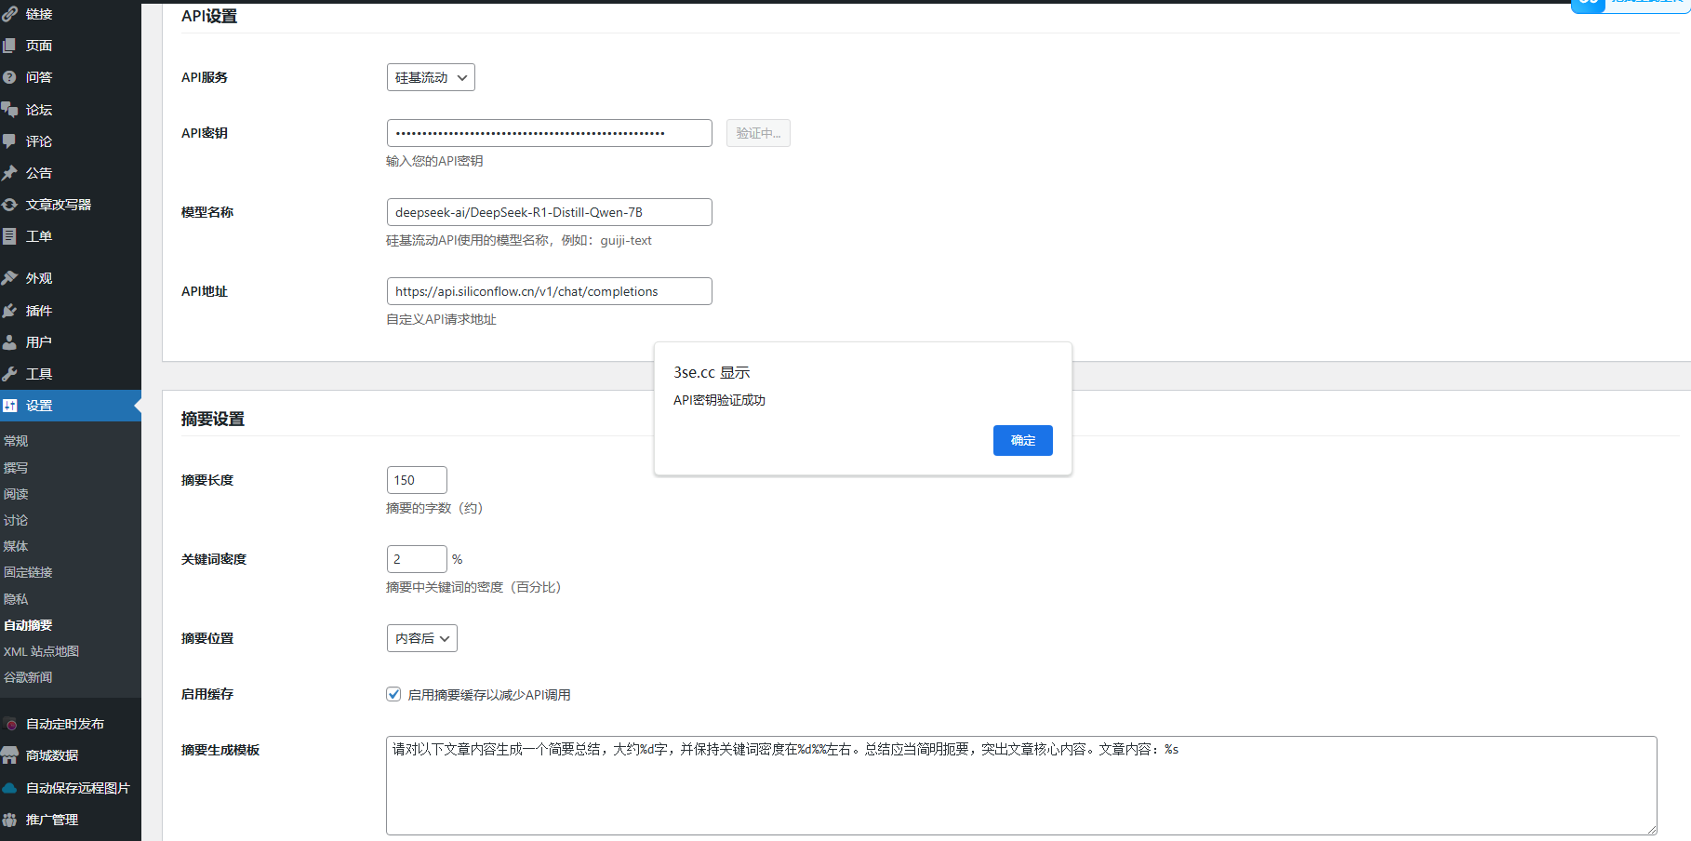Open the 链接 (Links) section in sidebar

(37, 13)
